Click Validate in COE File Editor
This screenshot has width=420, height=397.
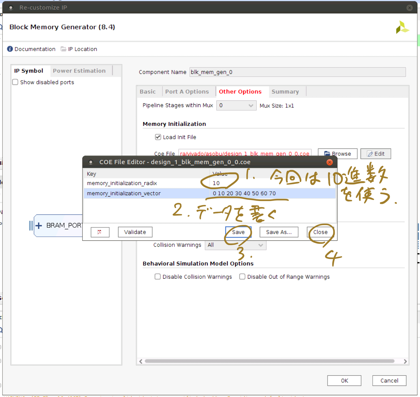click(x=135, y=232)
